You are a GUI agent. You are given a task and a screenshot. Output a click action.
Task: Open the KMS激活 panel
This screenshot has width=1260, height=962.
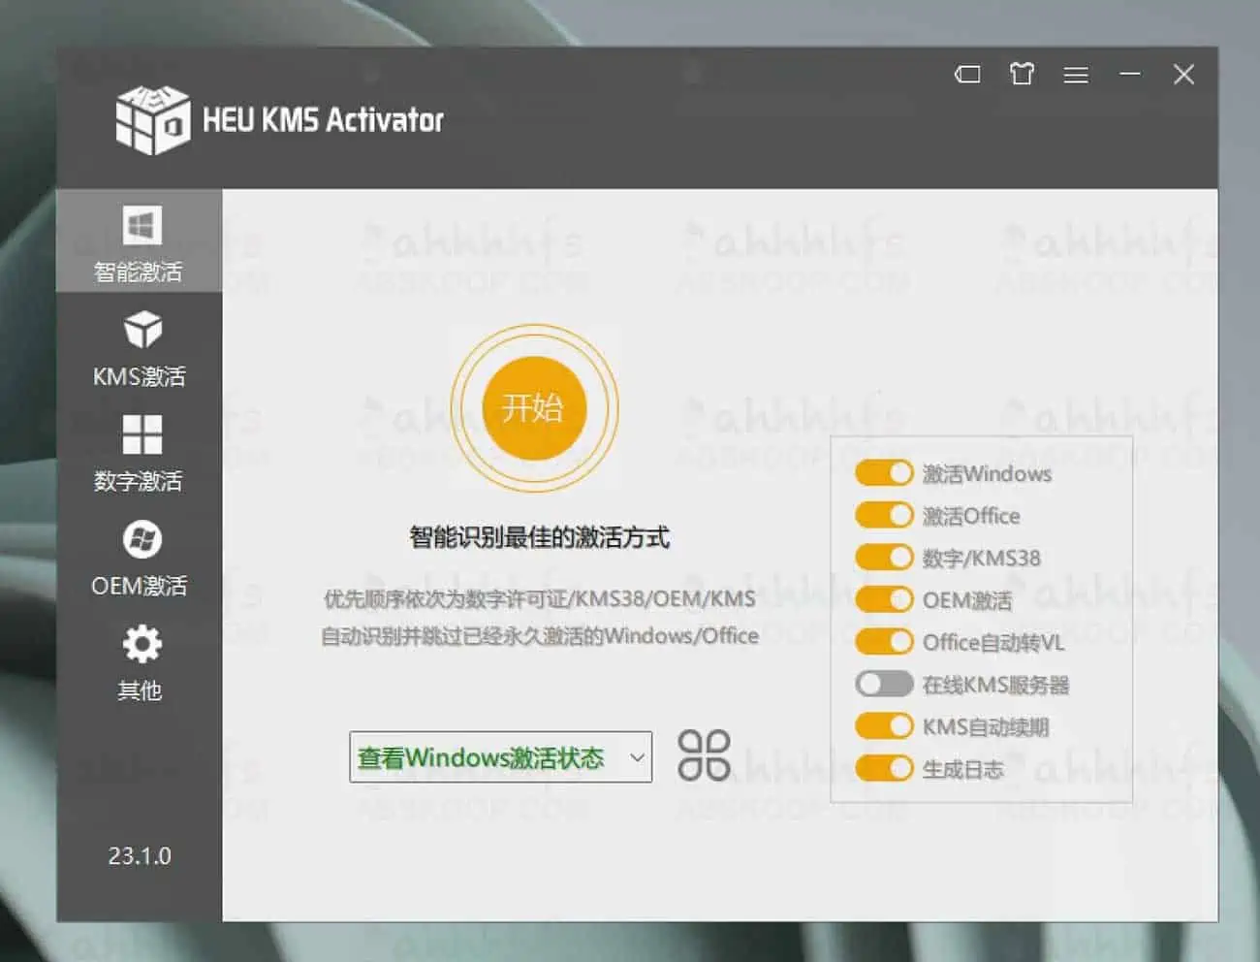click(x=141, y=347)
